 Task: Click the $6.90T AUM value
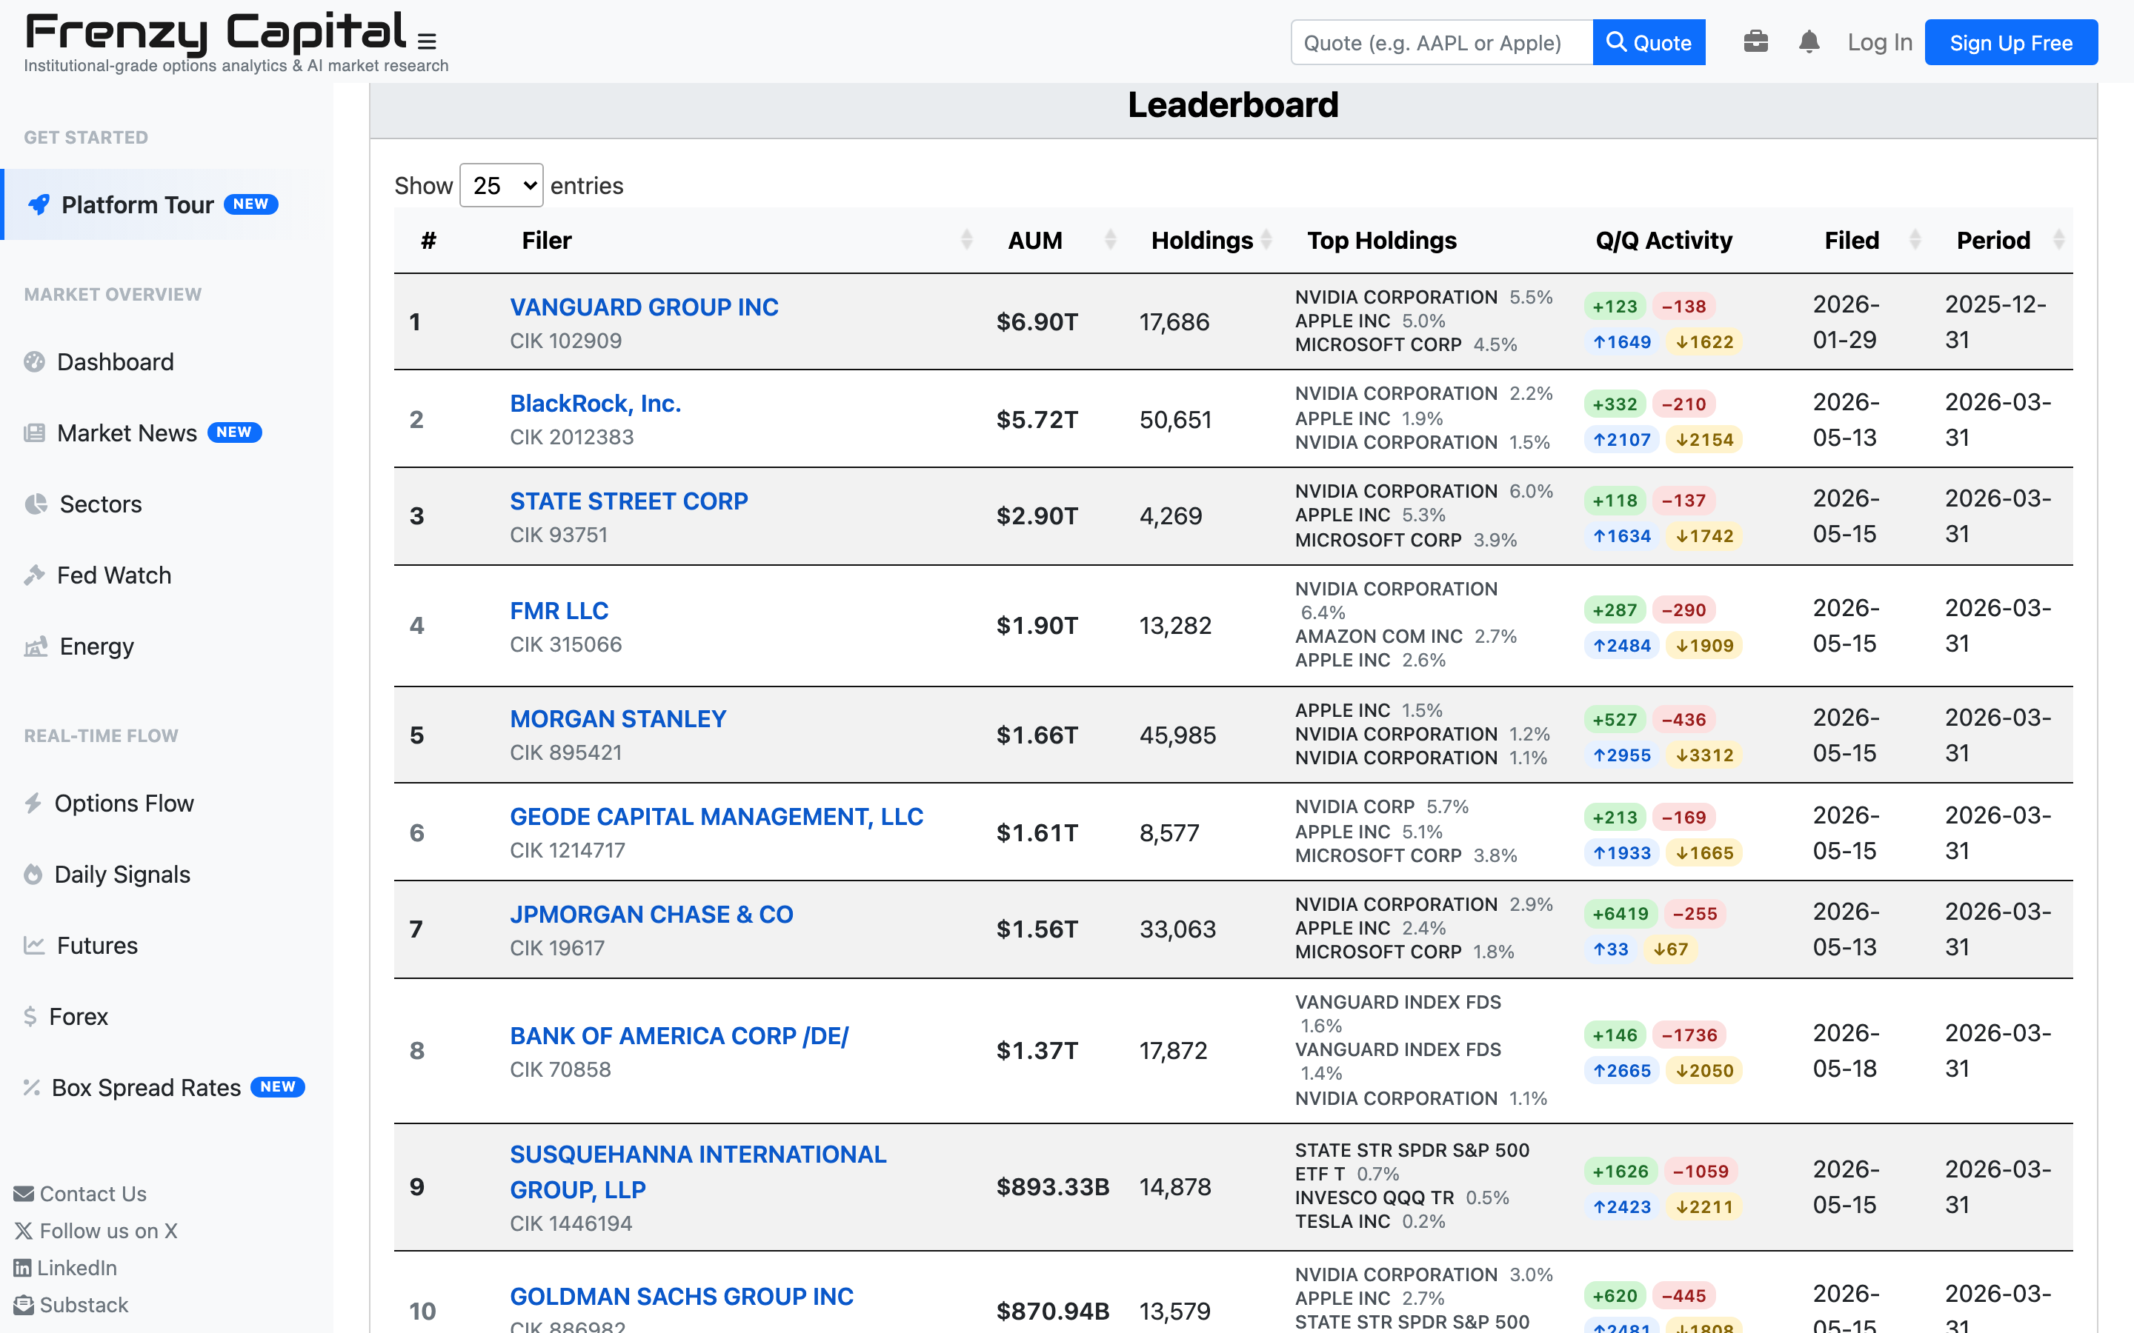pos(1037,322)
